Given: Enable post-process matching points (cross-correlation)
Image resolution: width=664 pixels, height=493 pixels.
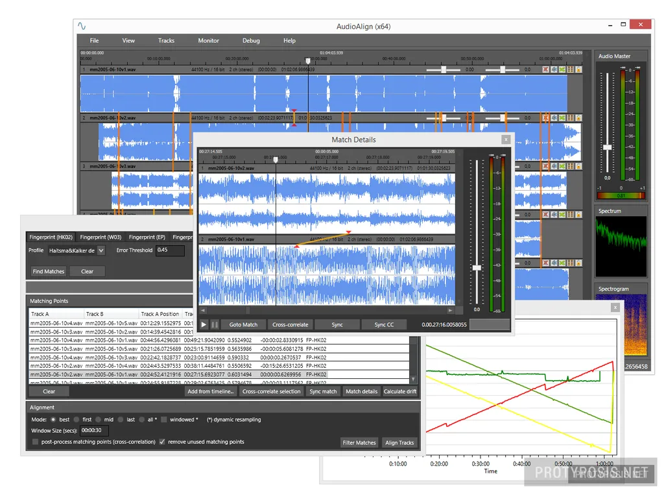Looking at the screenshot, I should pyautogui.click(x=35, y=442).
